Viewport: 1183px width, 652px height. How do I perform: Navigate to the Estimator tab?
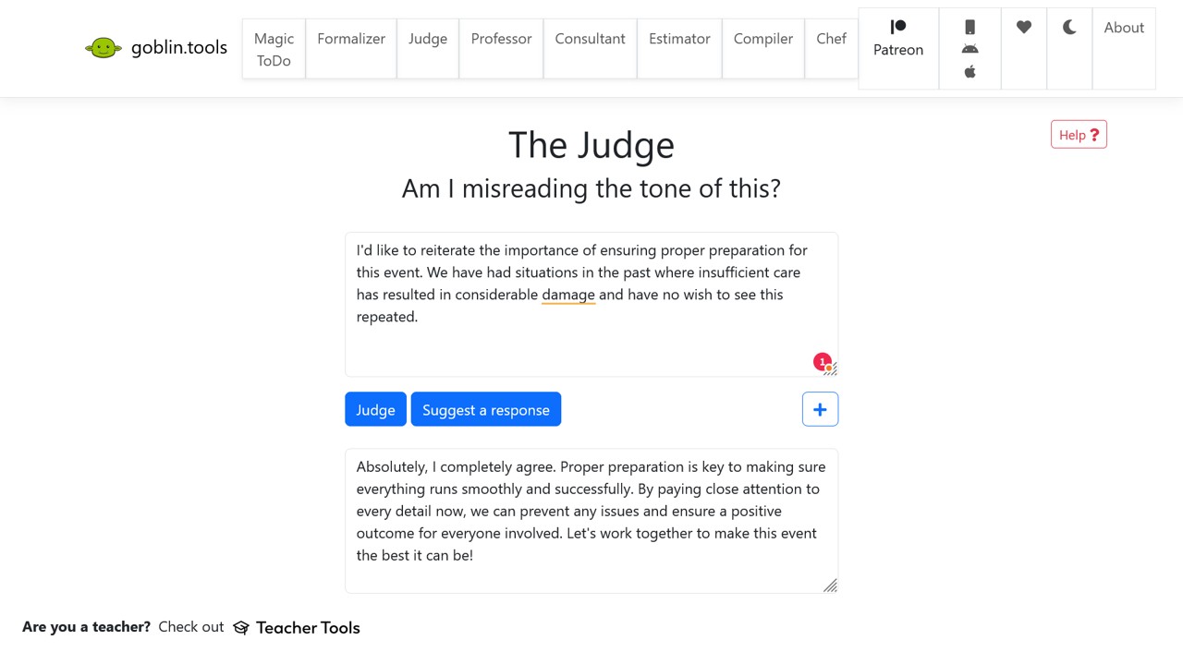click(679, 39)
